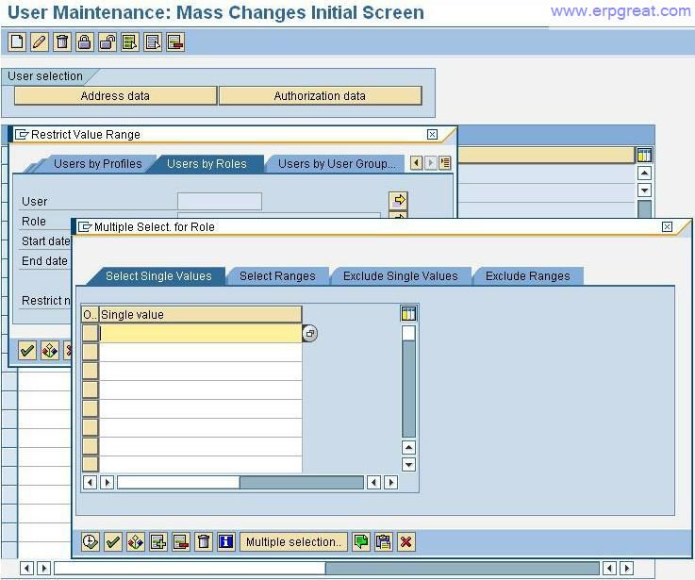695x580 pixels.
Task: Click the scroll up arrow of Single value table
Action: (x=408, y=447)
